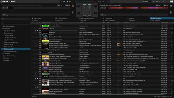Select the T-H VOCAL playlist in tree
This screenshot has height=98, width=174.
click(10, 40)
